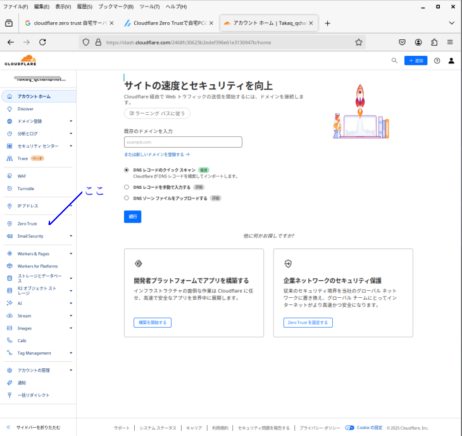Expand ドメイン登録 sidebar section
462x436 pixels.
[x=71, y=121]
